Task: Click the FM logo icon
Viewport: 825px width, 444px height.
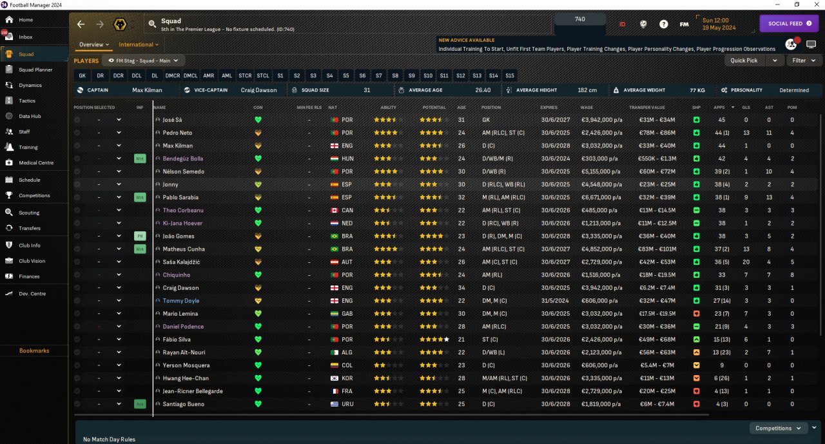Action: pos(684,24)
